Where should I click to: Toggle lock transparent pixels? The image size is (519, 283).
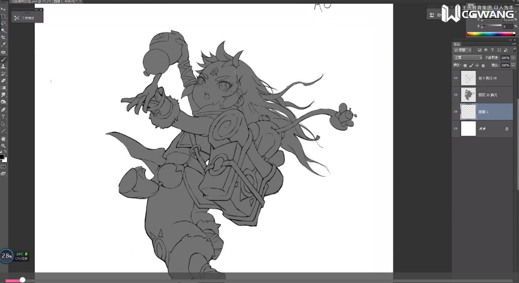pyautogui.click(x=465, y=65)
